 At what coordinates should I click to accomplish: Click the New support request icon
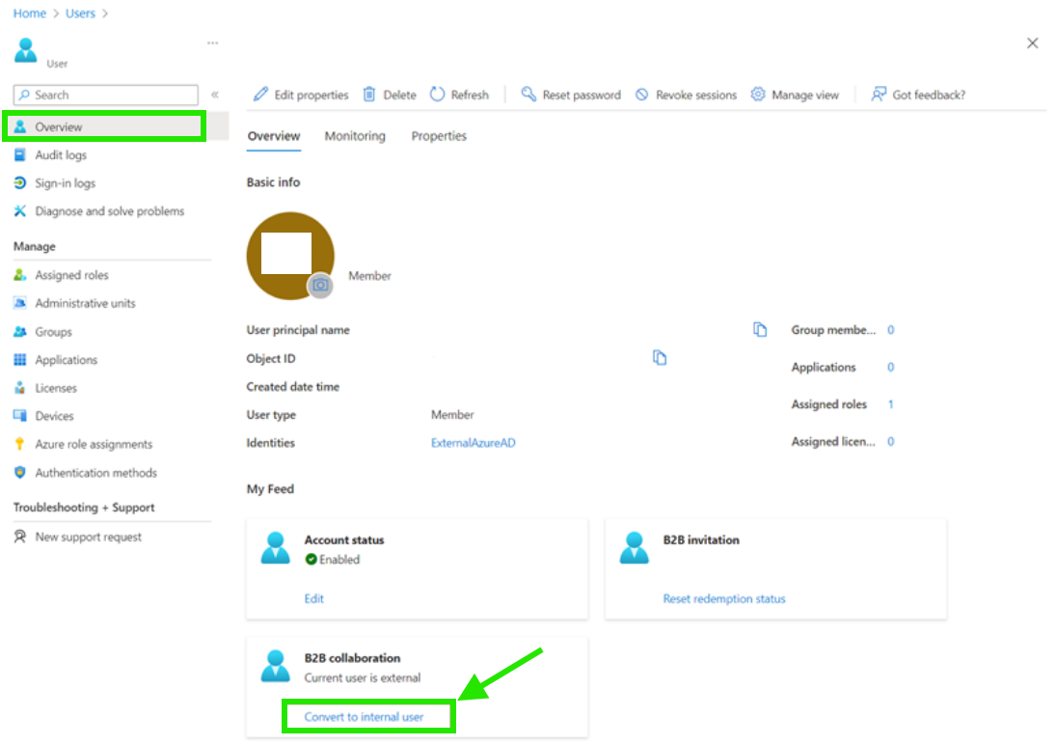click(x=20, y=537)
